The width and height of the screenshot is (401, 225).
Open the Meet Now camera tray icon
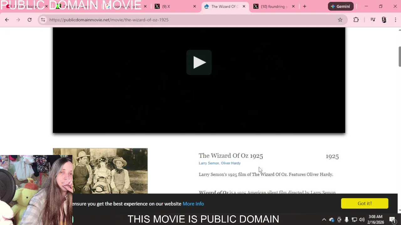click(339, 220)
